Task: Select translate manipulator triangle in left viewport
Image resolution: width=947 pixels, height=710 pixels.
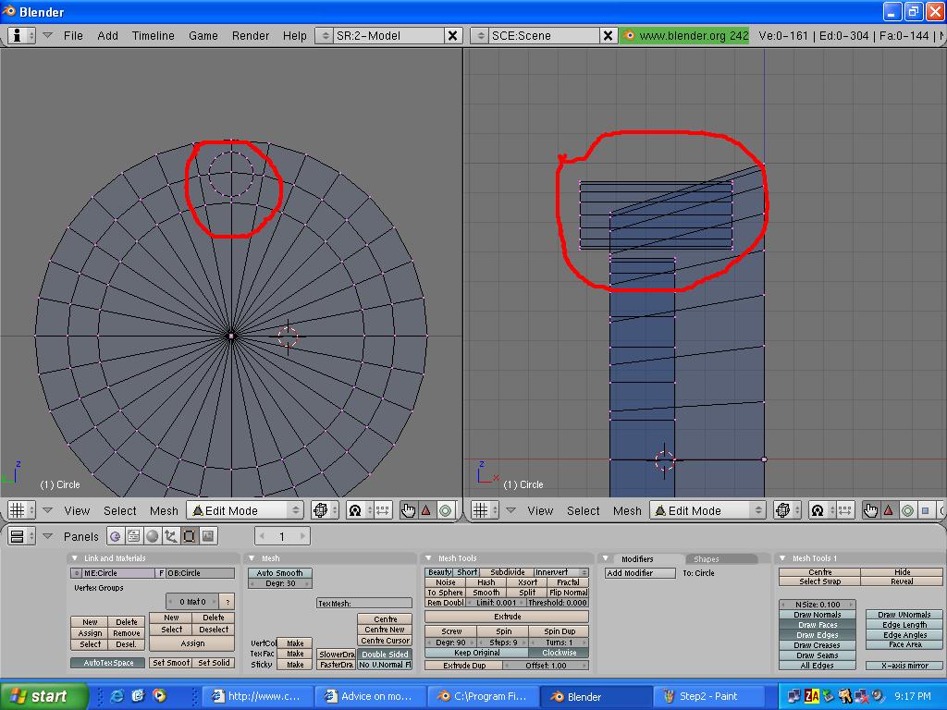Action: coord(426,510)
